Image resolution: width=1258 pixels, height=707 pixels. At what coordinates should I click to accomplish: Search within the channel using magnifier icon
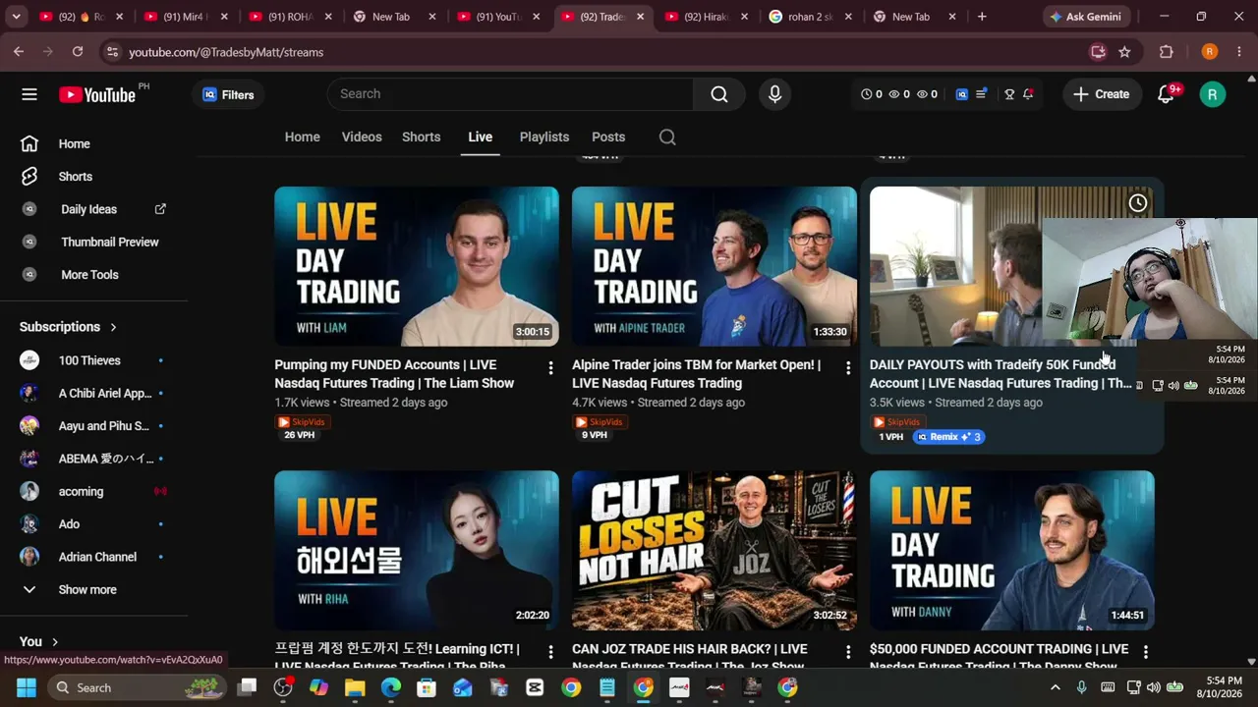click(667, 137)
